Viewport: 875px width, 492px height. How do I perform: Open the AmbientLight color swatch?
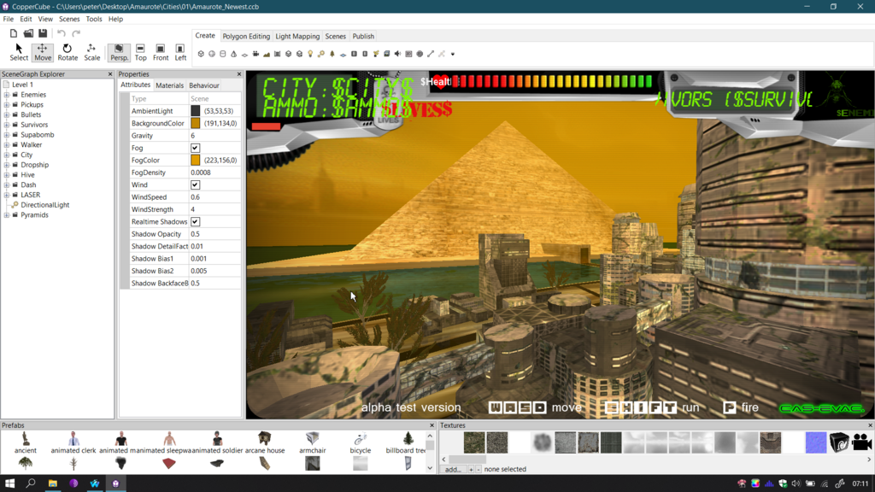click(196, 111)
